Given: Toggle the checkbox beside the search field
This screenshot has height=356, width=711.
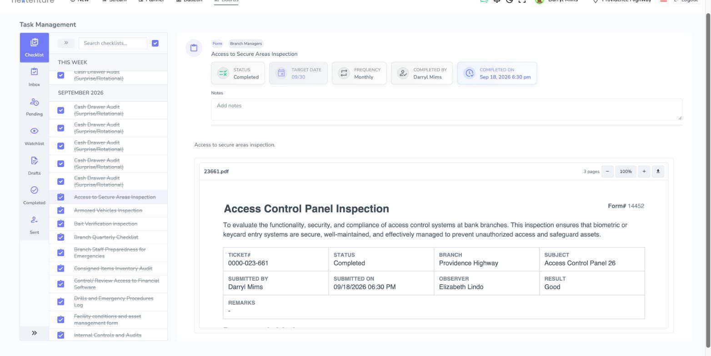Looking at the screenshot, I should (155, 43).
